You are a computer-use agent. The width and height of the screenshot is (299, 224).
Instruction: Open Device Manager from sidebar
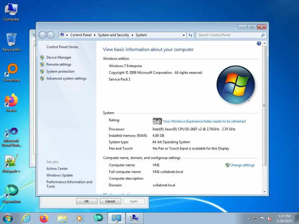coord(59,57)
